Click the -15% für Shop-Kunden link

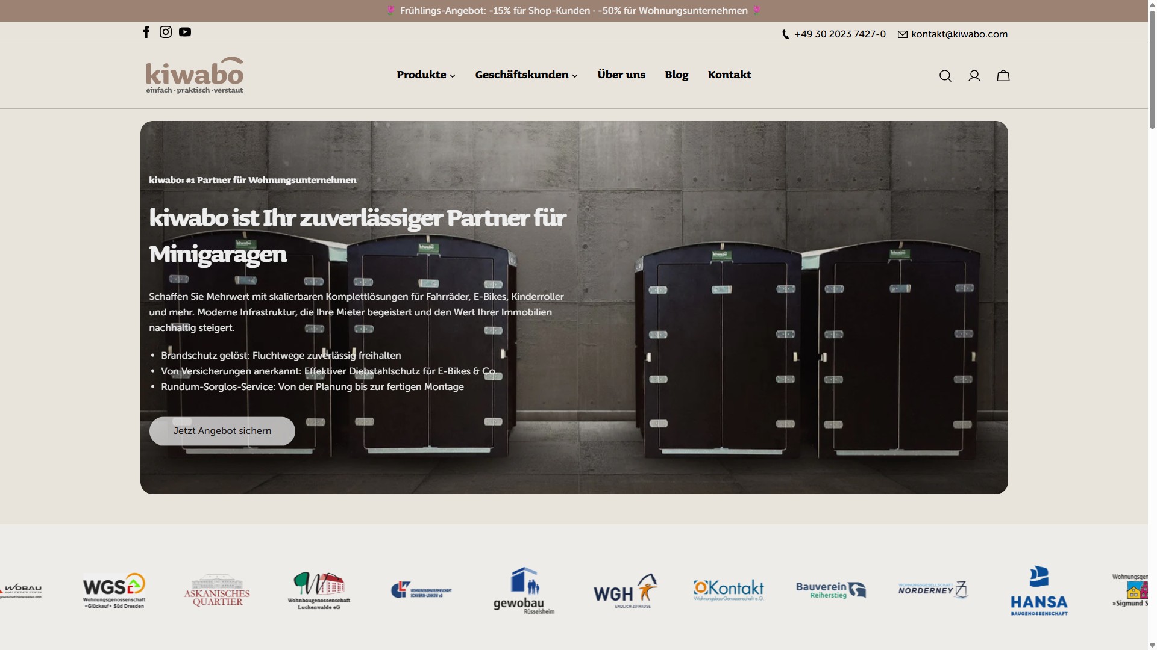pyautogui.click(x=539, y=11)
